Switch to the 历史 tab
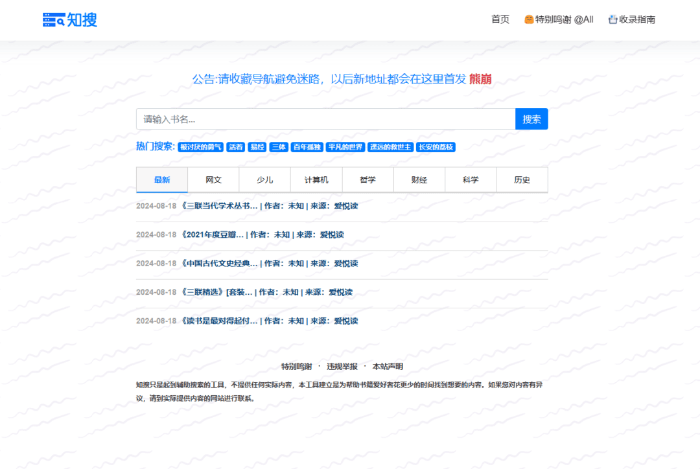This screenshot has width=700, height=469. click(x=522, y=179)
